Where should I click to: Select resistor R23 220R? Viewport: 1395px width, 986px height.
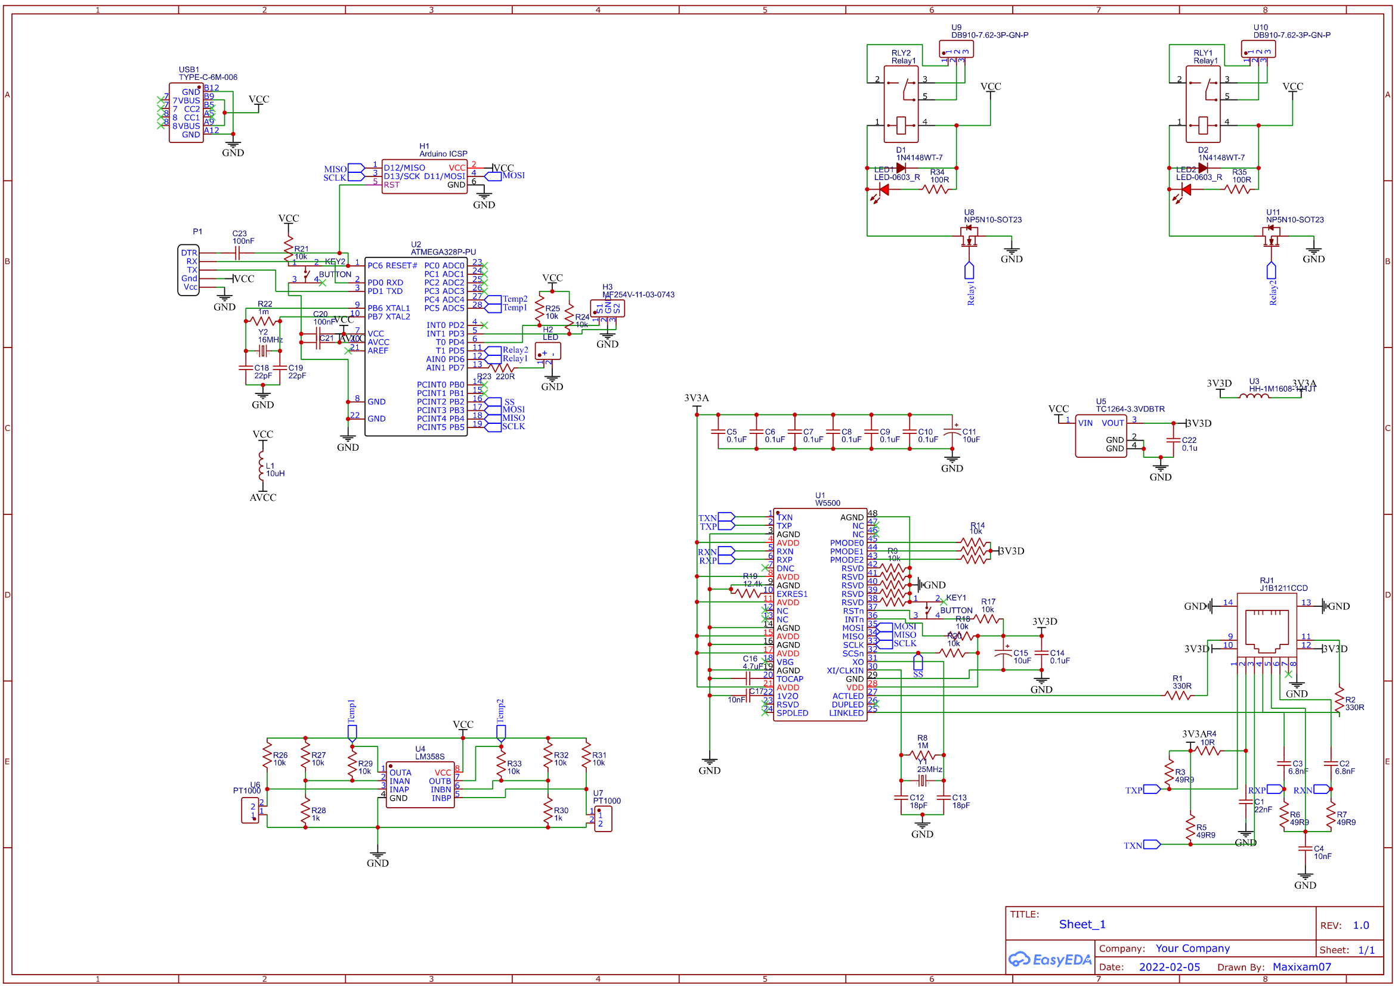point(501,368)
